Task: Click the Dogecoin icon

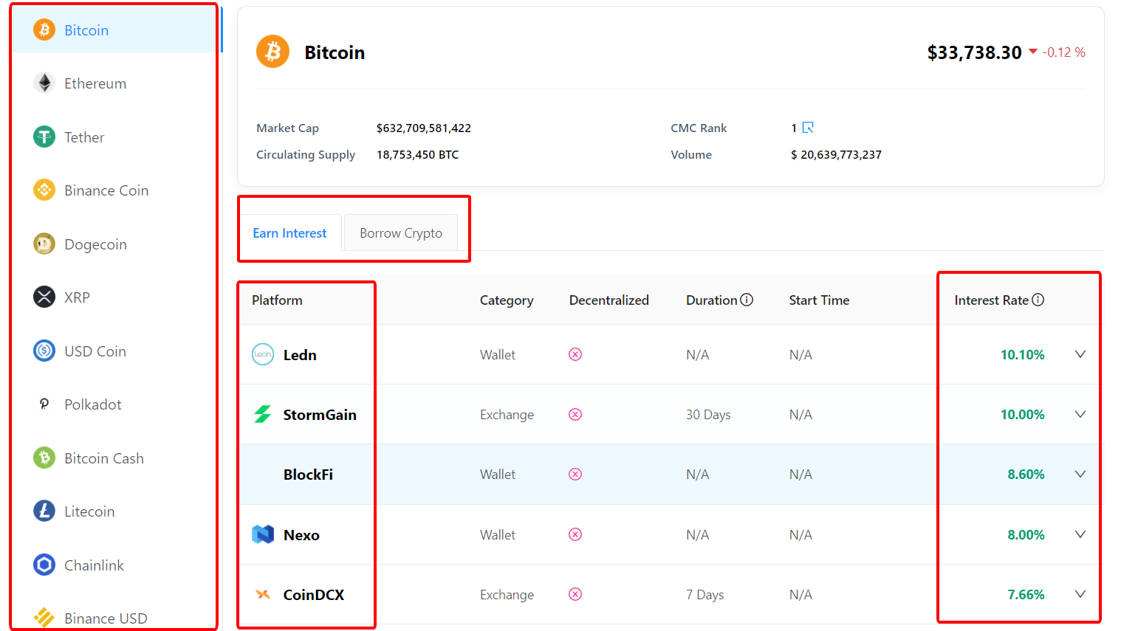Action: coord(44,244)
